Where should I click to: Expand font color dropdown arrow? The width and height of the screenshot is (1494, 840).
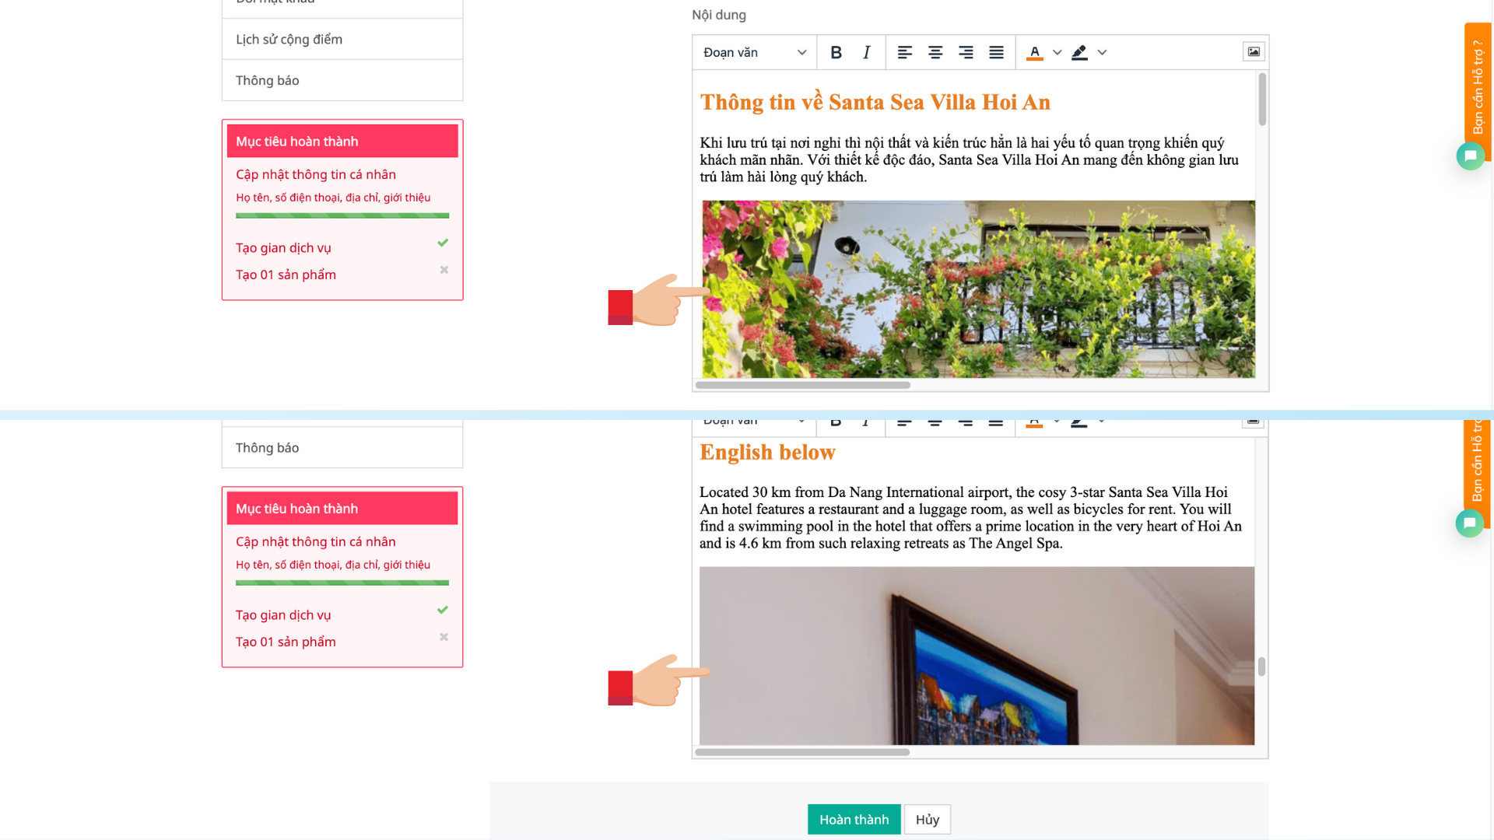pyautogui.click(x=1057, y=52)
